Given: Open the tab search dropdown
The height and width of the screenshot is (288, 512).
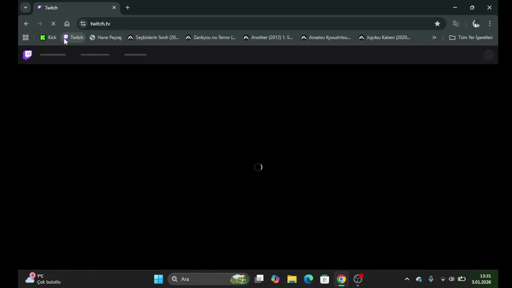Looking at the screenshot, I should [26, 8].
